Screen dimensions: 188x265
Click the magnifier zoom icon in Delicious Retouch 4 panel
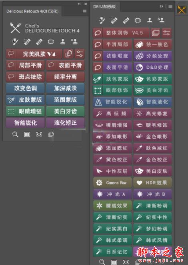[x=15, y=134]
